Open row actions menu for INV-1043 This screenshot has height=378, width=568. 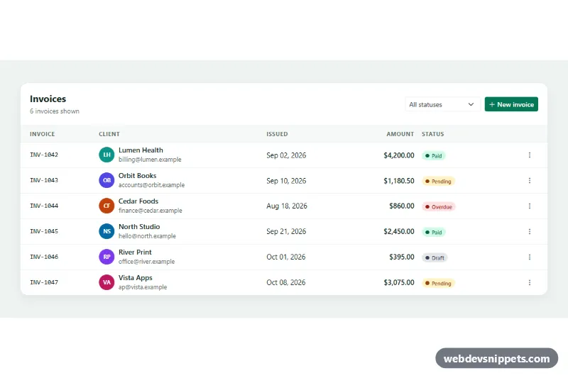tap(529, 181)
